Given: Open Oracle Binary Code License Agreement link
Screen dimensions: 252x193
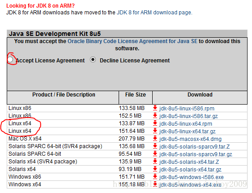Looking at the screenshot, I should (x=132, y=41).
